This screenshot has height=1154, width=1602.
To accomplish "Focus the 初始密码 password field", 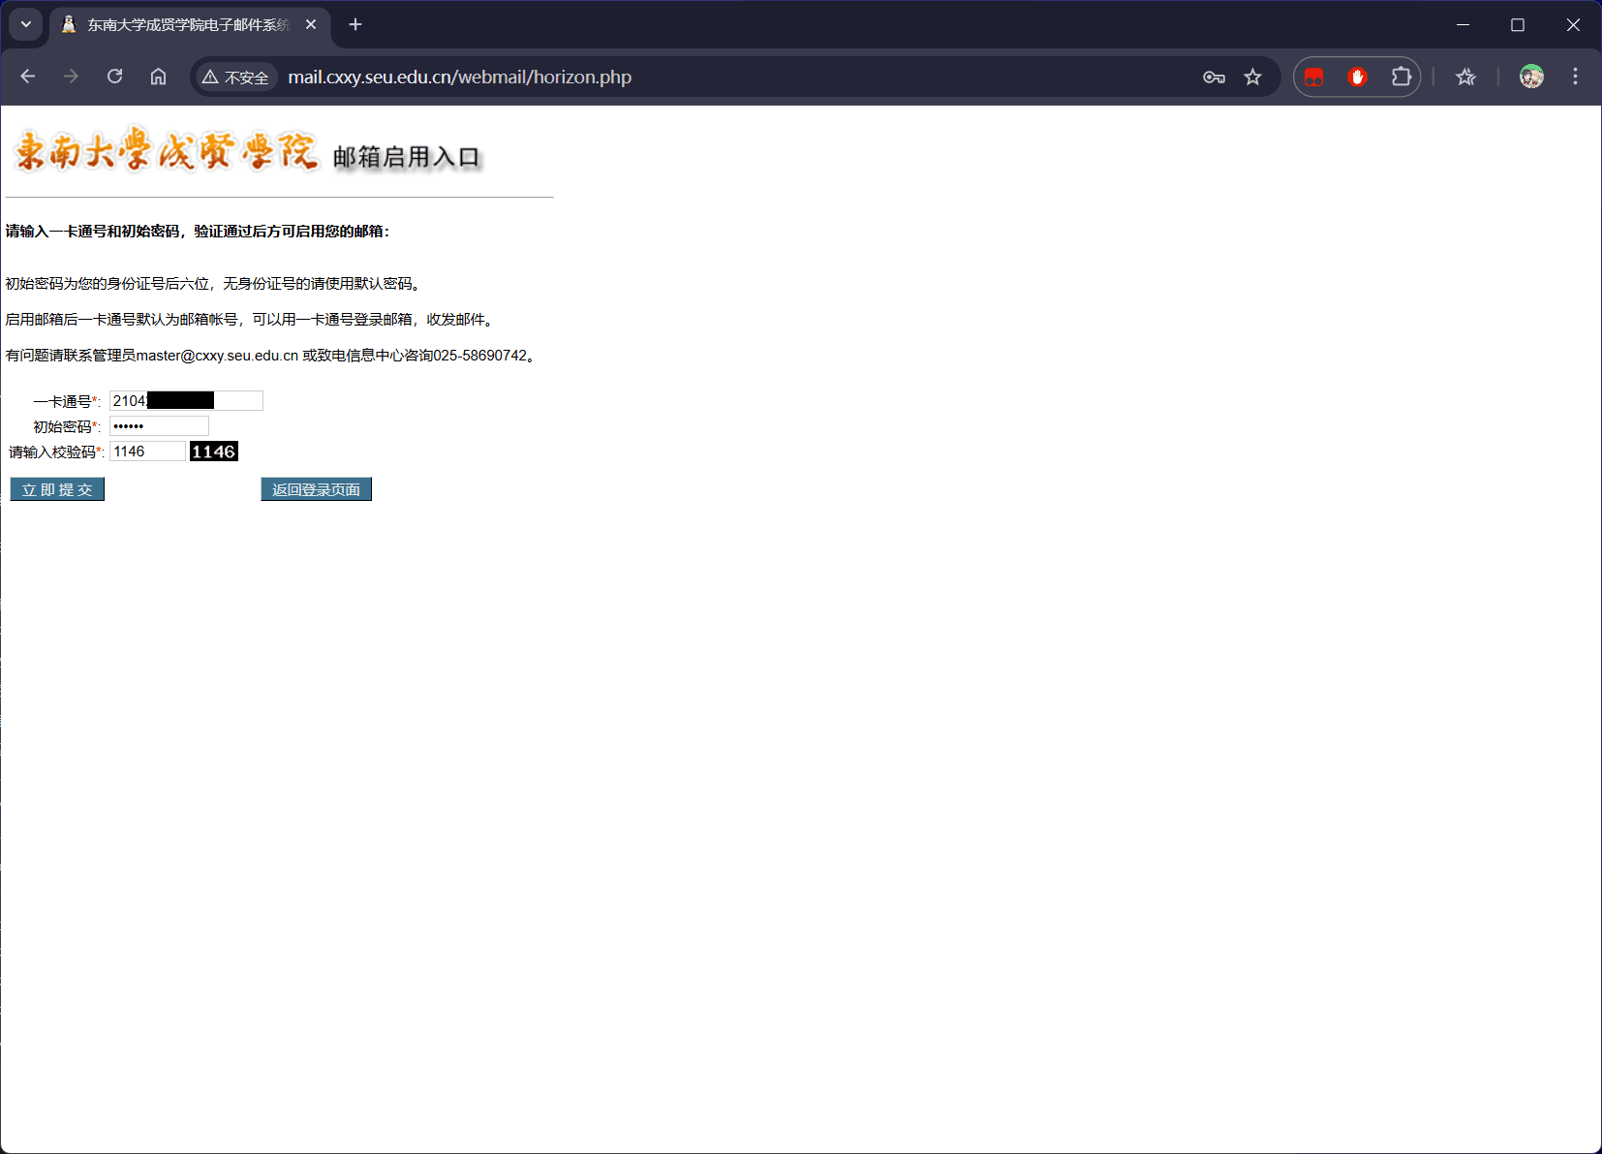I will click(x=159, y=426).
